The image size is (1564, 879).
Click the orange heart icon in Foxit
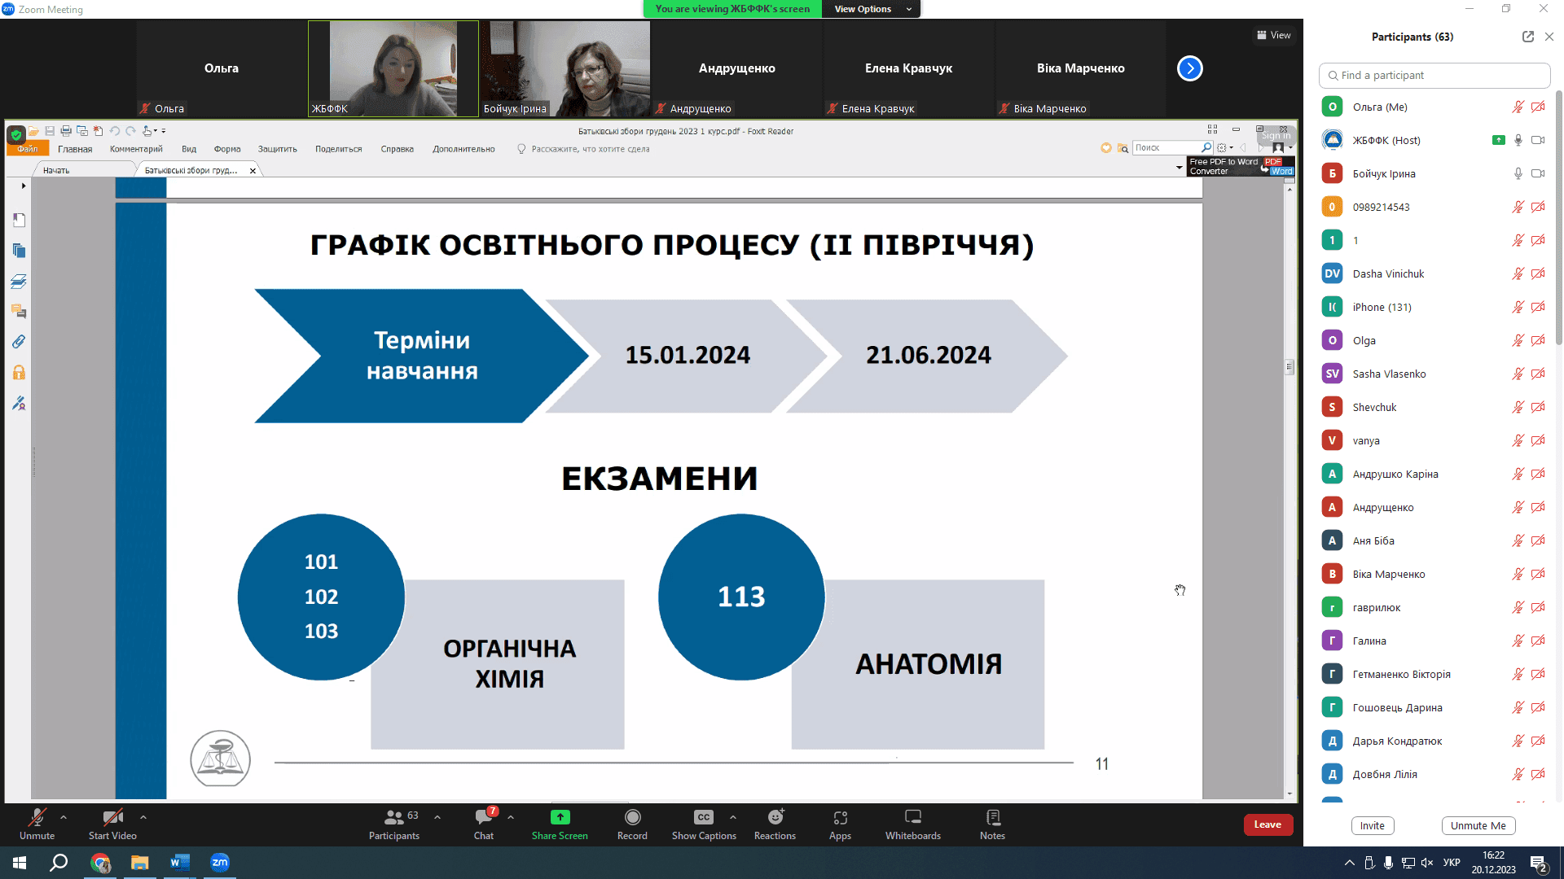click(1106, 148)
